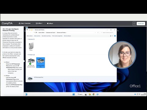Navigate to Hardware and Sound breadcrumb

point(51,33)
